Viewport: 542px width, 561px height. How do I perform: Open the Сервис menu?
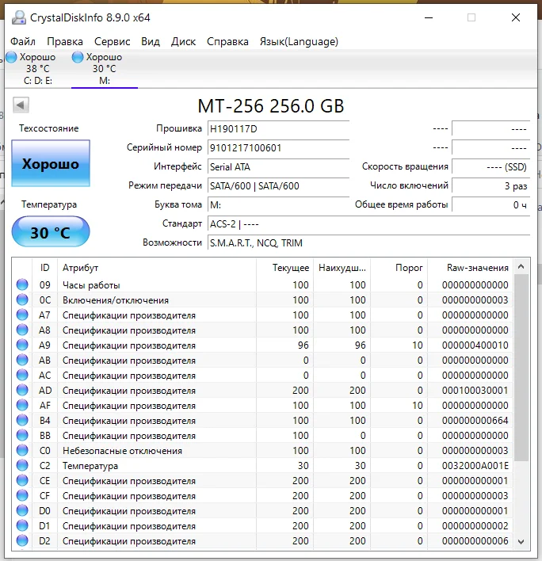113,41
